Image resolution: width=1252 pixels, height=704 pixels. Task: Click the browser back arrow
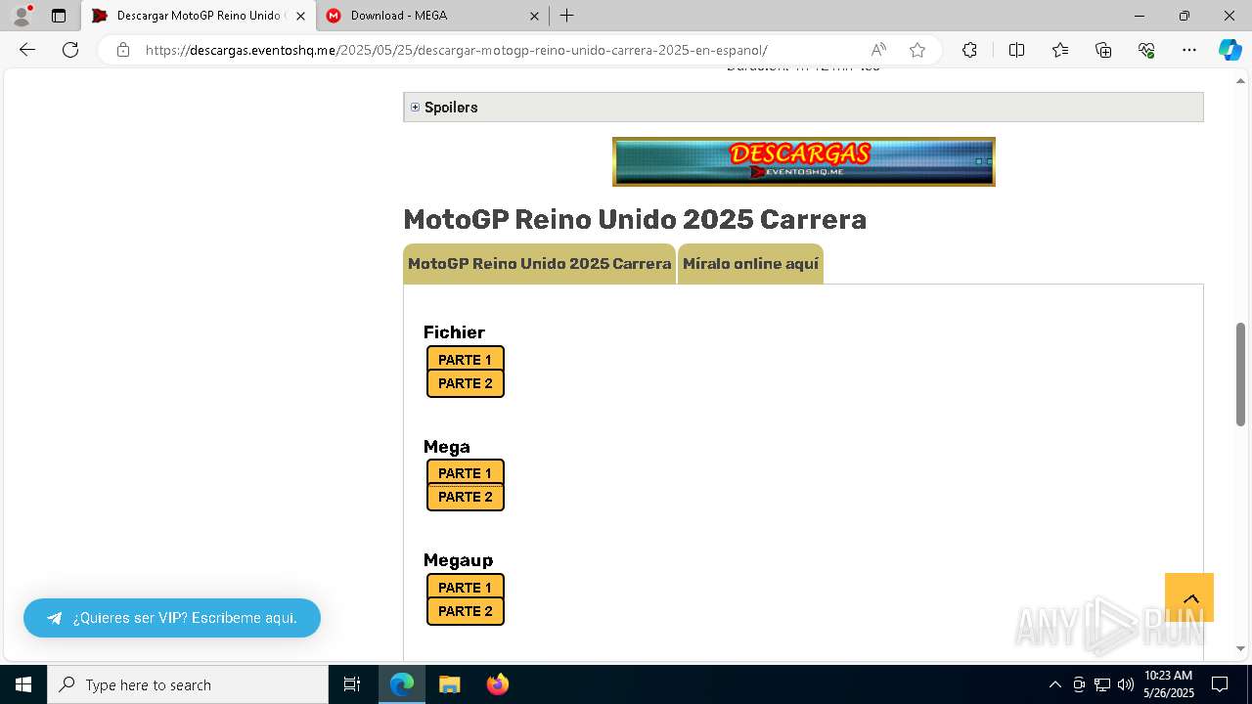pyautogui.click(x=27, y=50)
